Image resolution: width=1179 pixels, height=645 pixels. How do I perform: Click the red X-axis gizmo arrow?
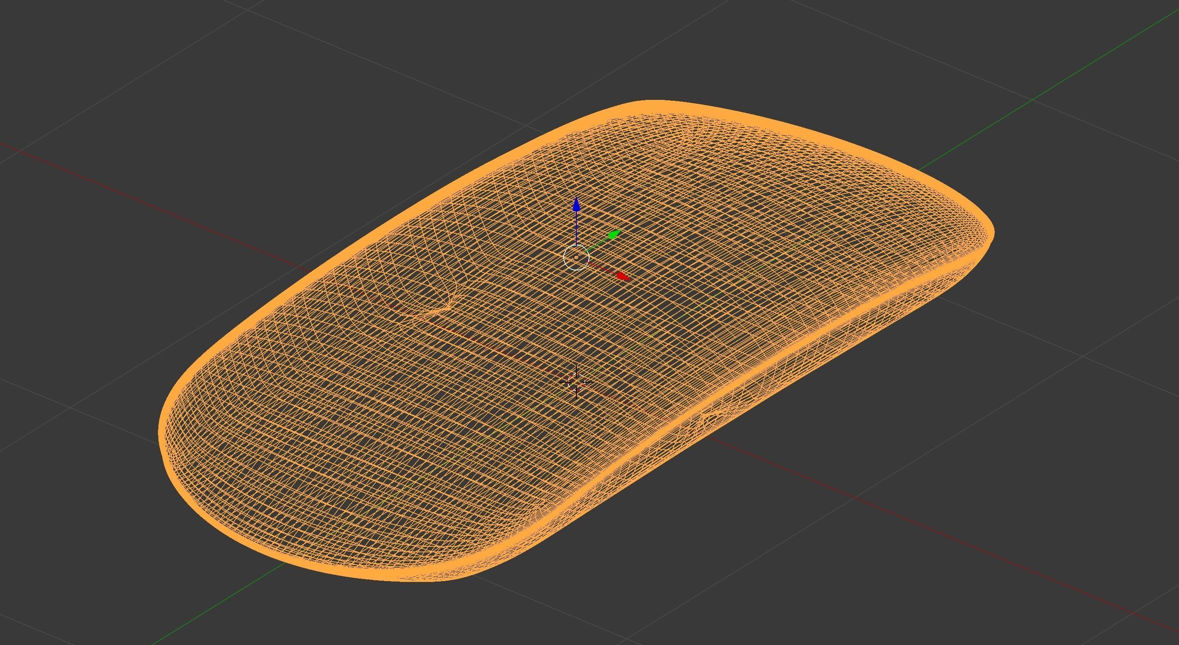[x=623, y=276]
